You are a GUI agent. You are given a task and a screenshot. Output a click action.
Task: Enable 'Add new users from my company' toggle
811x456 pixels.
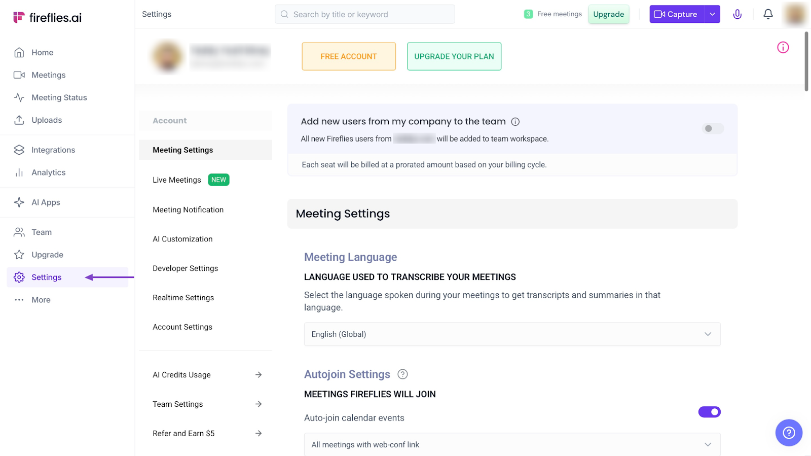tap(713, 128)
